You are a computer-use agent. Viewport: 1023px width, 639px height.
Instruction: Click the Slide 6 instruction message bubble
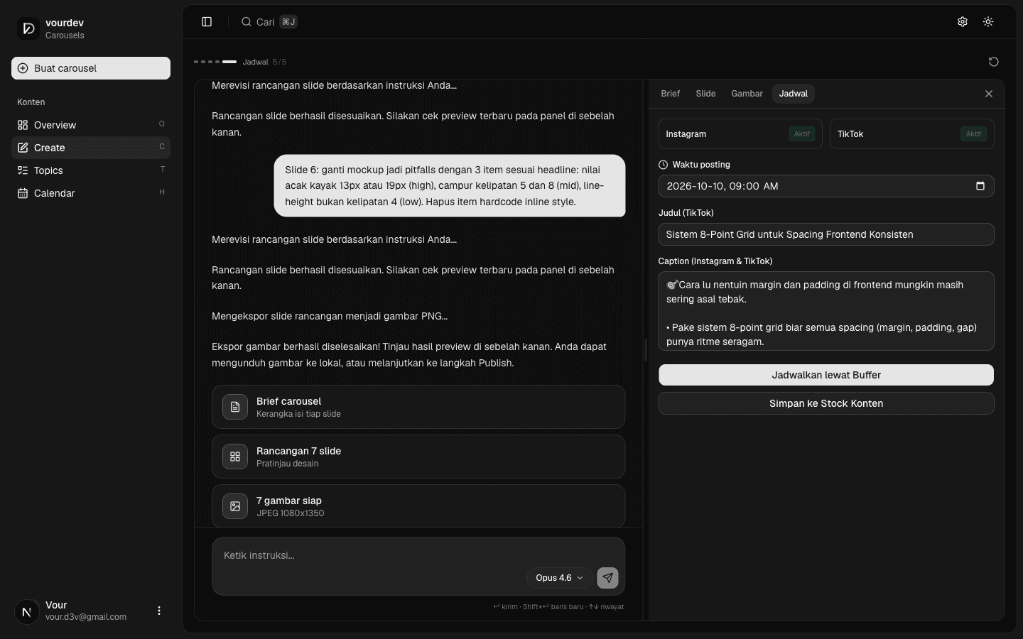[450, 186]
